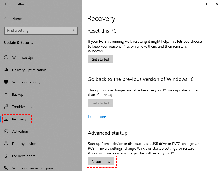223x171 pixels.
Task: Click the Windows Update sync icon
Action: (6, 58)
